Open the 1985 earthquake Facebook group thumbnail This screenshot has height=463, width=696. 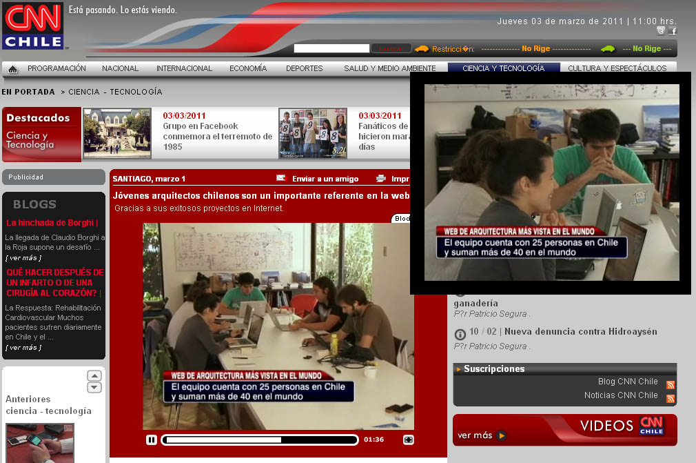(x=117, y=133)
